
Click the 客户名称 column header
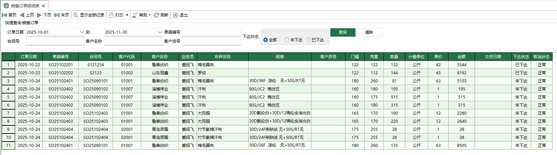pyautogui.click(x=160, y=57)
